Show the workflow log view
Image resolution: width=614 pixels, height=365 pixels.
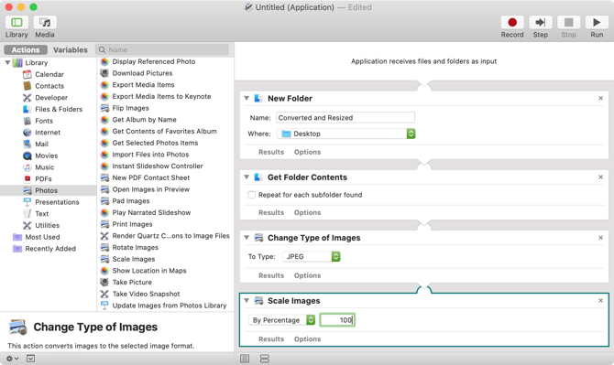click(245, 359)
